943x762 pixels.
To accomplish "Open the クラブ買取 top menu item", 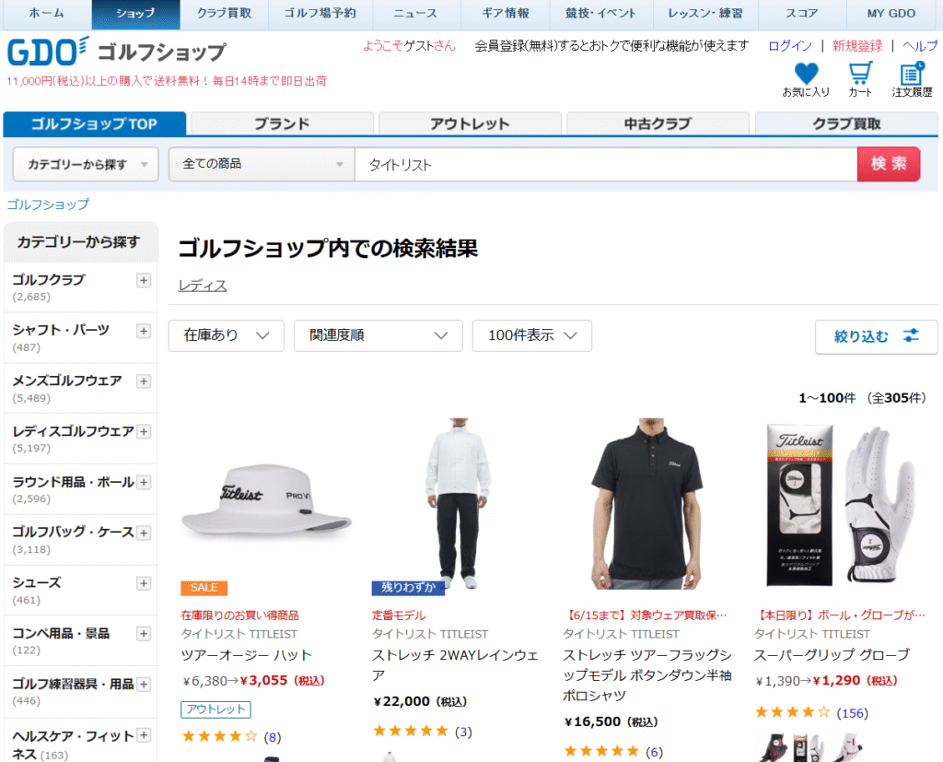I will (x=224, y=14).
